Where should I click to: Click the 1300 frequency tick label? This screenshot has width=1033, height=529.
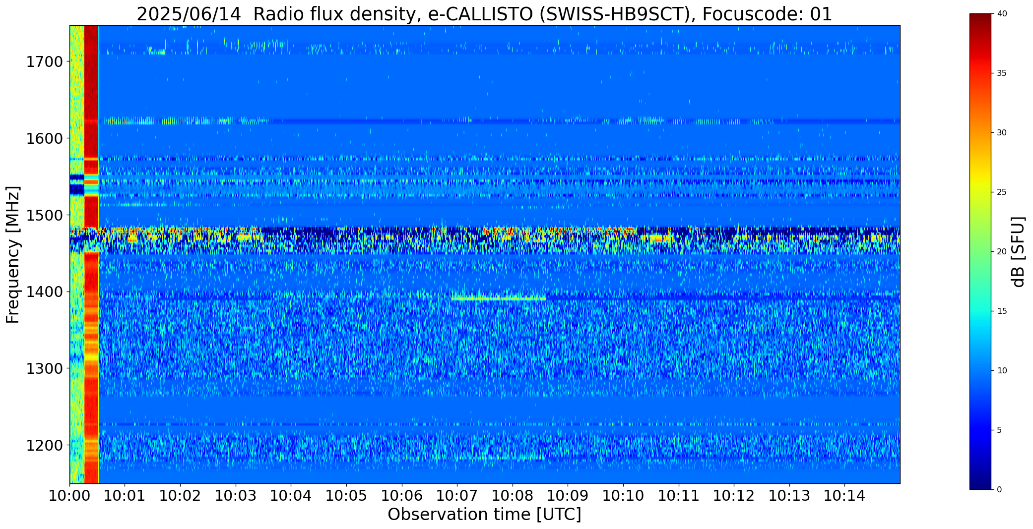45,369
